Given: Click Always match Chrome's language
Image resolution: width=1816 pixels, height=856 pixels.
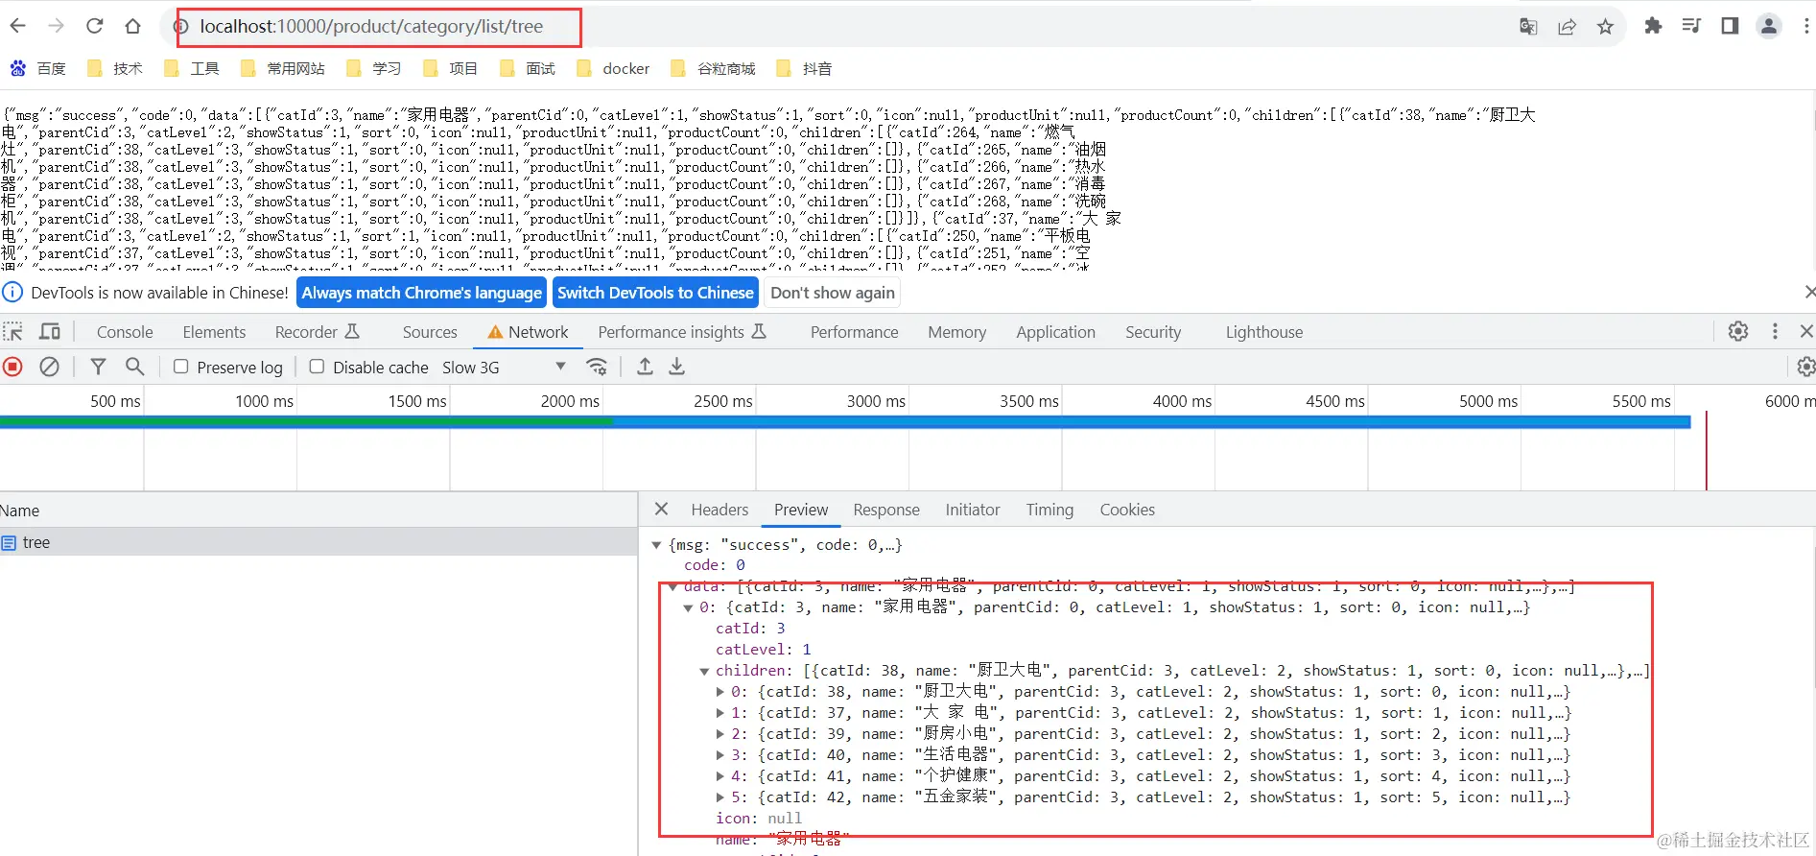Looking at the screenshot, I should (422, 293).
